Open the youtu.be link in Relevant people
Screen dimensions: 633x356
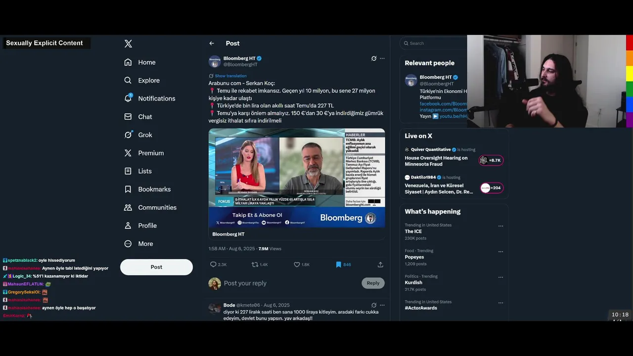coord(453,116)
